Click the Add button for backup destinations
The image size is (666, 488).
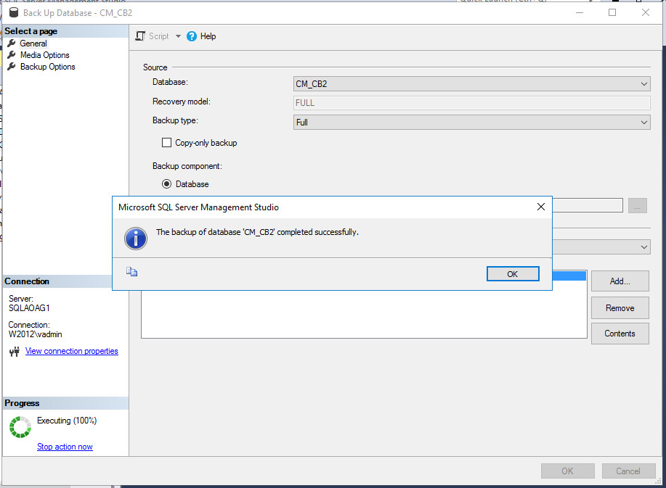(x=620, y=281)
